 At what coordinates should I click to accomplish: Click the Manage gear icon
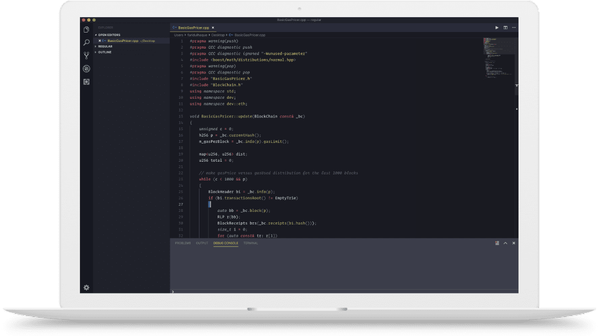click(x=87, y=287)
